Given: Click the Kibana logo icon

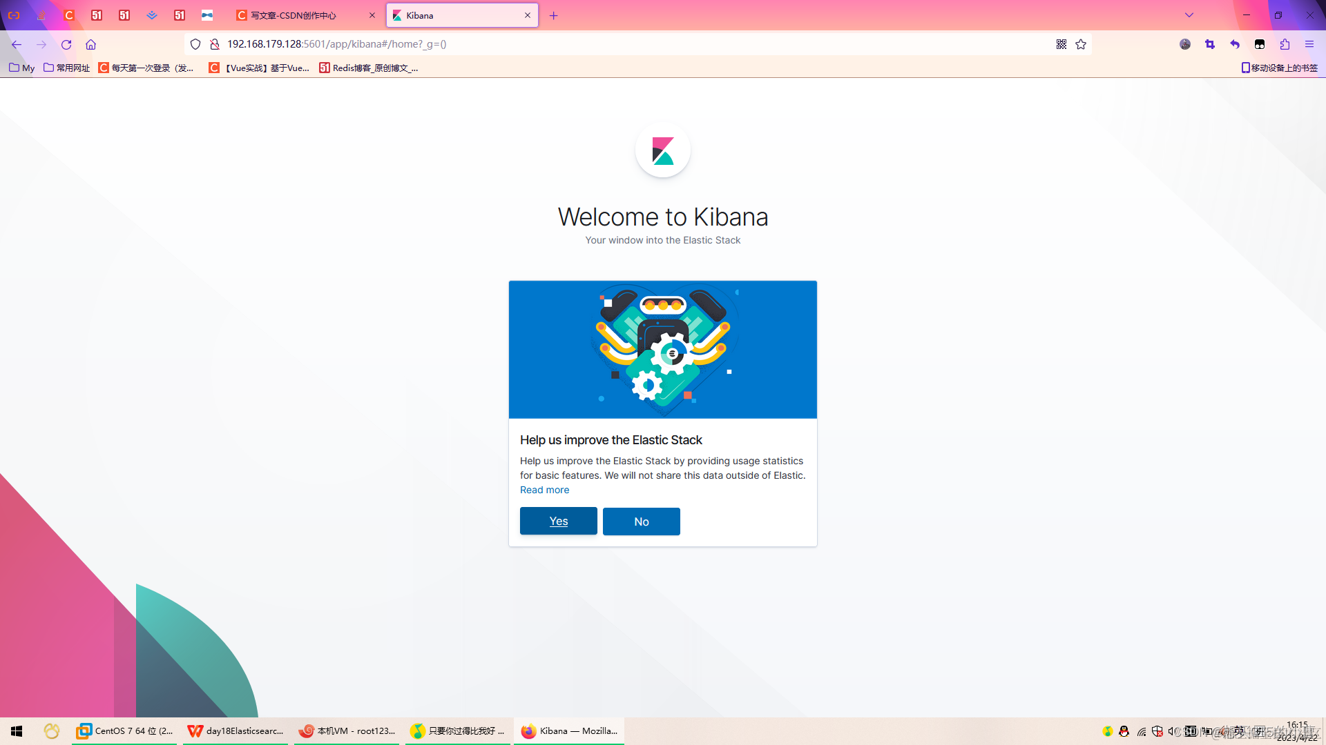Looking at the screenshot, I should [x=662, y=151].
